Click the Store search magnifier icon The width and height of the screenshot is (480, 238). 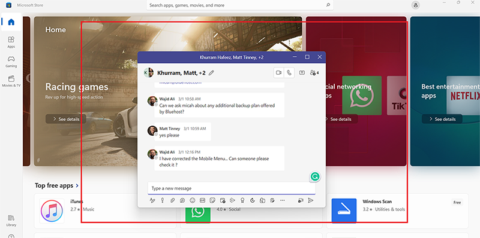328,5
